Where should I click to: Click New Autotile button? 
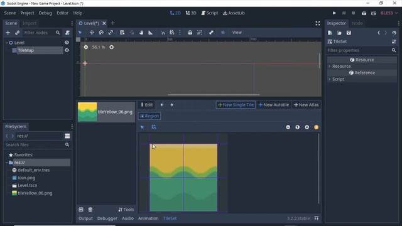coord(274,105)
